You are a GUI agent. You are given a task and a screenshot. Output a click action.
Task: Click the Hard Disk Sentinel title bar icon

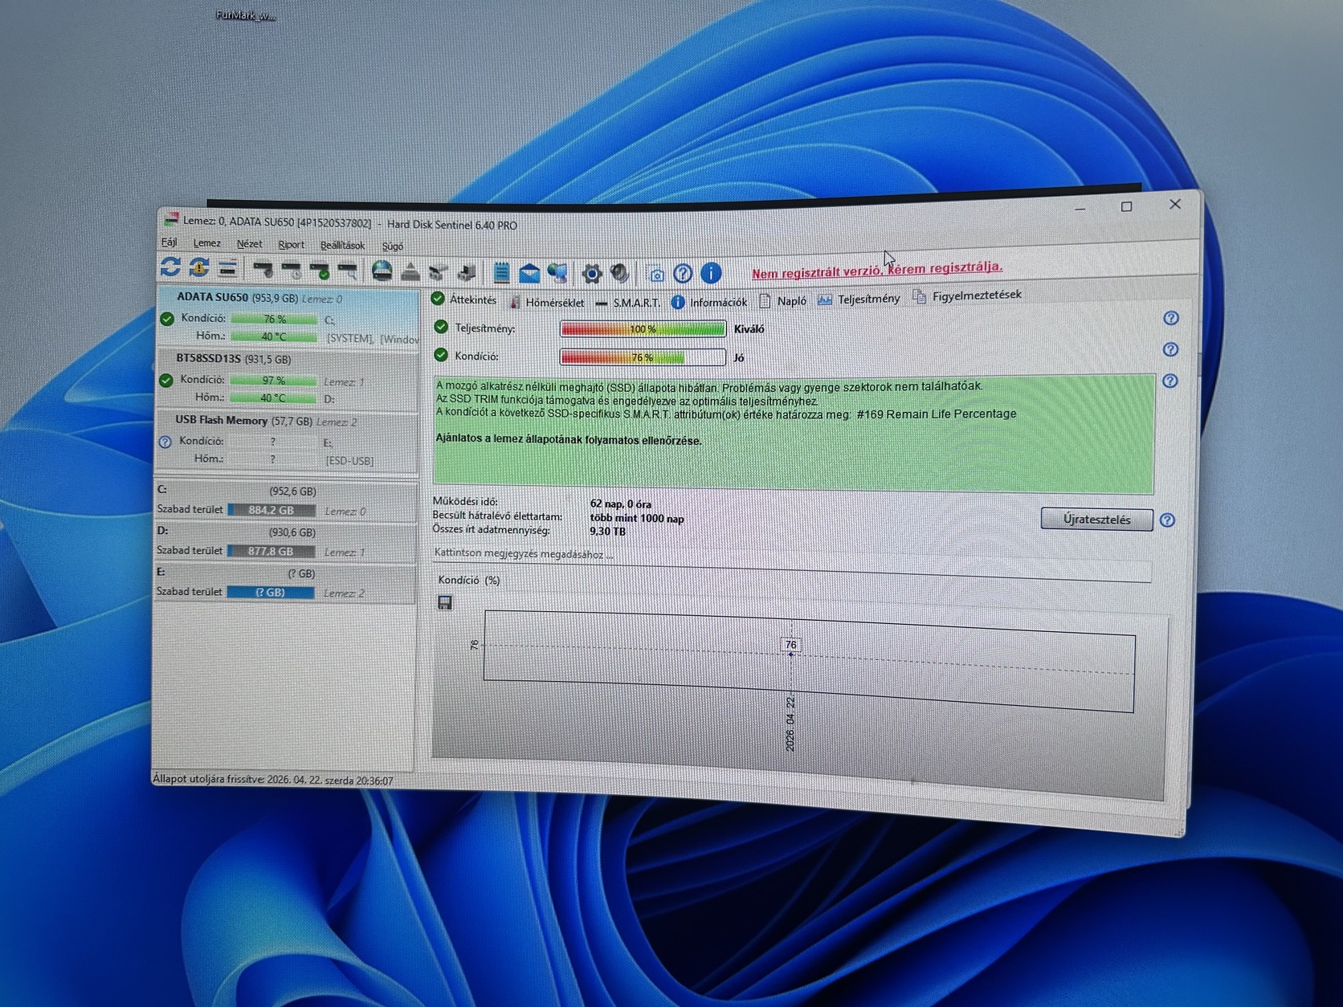tap(171, 219)
